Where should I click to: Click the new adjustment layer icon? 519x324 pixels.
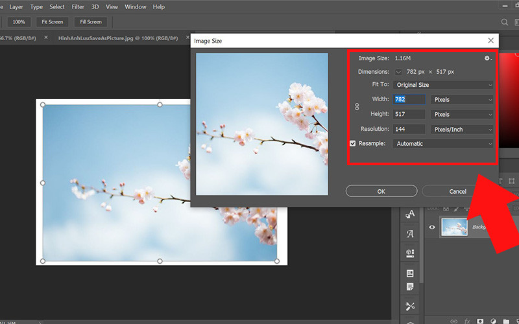tap(493, 321)
